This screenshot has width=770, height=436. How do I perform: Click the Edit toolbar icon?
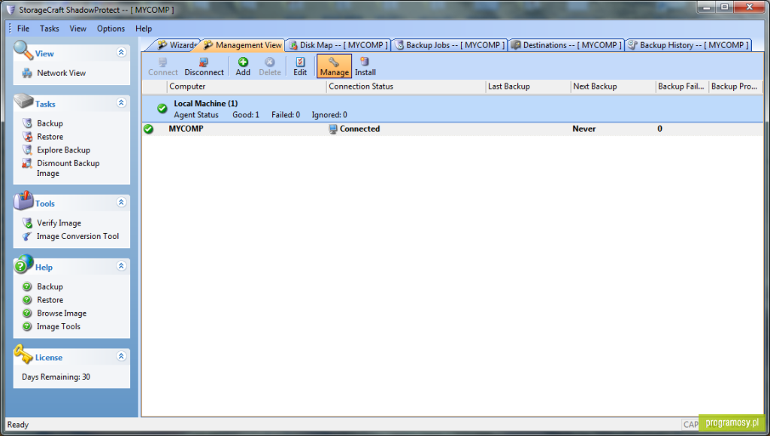pos(300,62)
